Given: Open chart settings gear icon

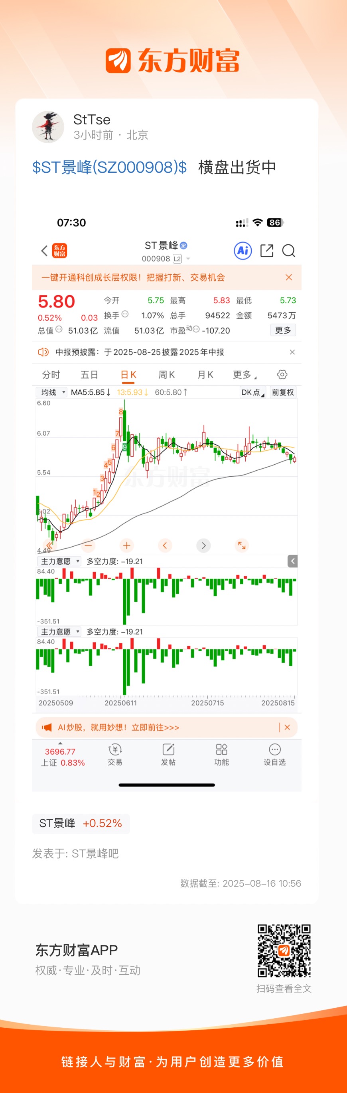Looking at the screenshot, I should (282, 374).
